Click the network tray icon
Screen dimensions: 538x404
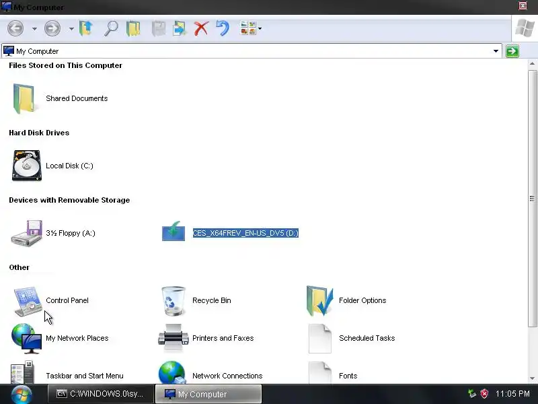pyautogui.click(x=472, y=394)
